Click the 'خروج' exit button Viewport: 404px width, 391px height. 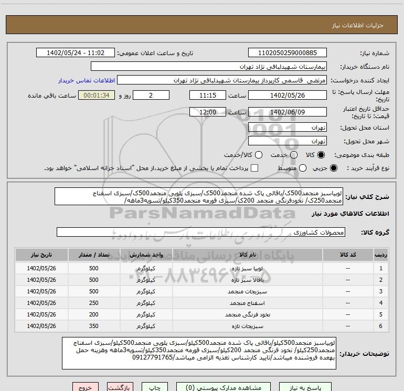click(x=86, y=387)
